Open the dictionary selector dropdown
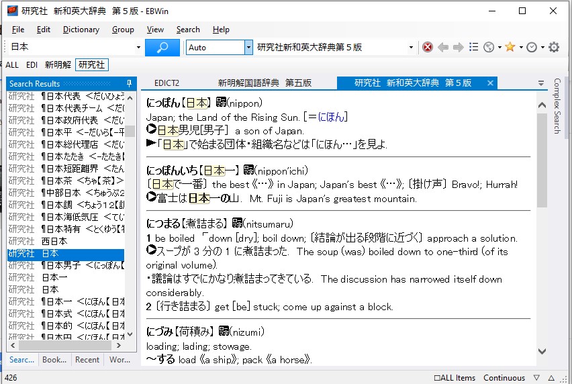The width and height of the screenshot is (572, 384). coord(411,48)
